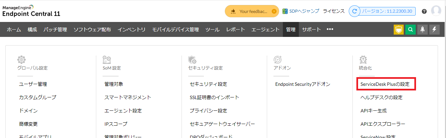Screen dimensions: 446x138
Task: Click the SoM 設定 heading text
Action: (112, 68)
